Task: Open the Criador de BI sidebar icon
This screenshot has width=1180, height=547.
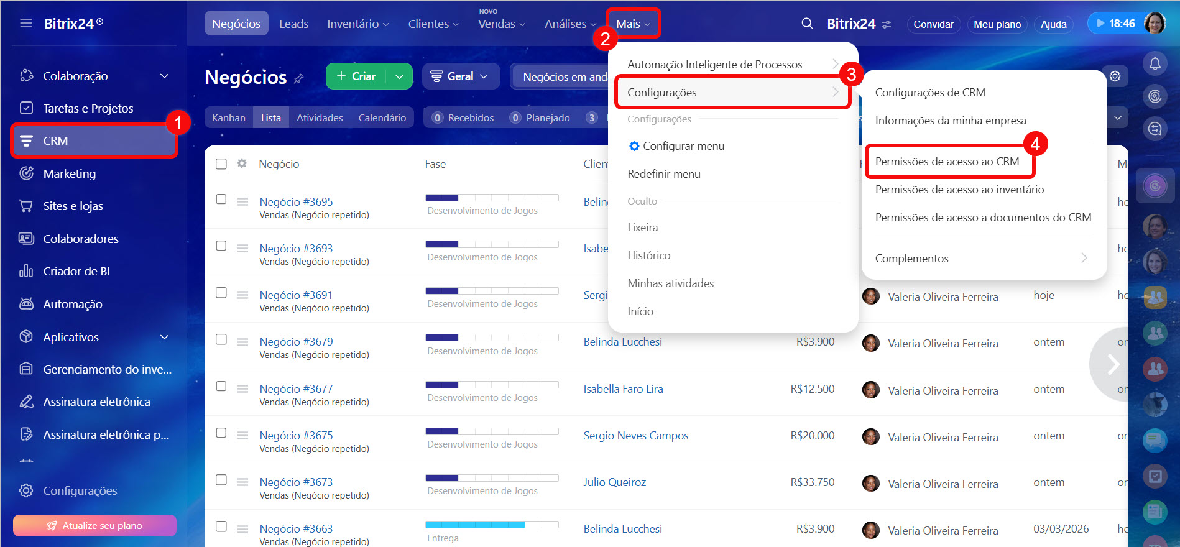Action: 26,271
